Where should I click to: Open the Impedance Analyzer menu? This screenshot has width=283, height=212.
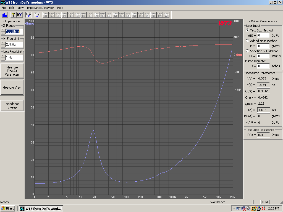(x=40, y=8)
